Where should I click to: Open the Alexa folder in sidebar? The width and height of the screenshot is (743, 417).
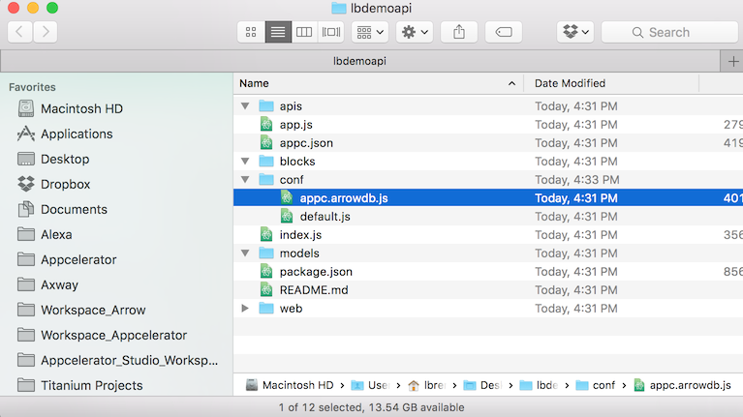coord(45,234)
